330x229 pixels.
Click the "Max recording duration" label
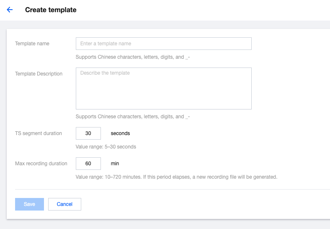click(x=41, y=164)
